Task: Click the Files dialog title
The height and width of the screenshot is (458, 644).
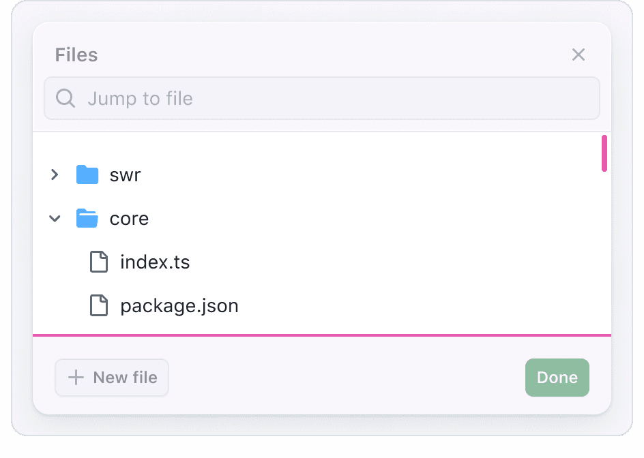Action: [76, 55]
